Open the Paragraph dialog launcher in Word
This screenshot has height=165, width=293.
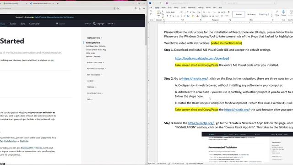pos(230,20)
